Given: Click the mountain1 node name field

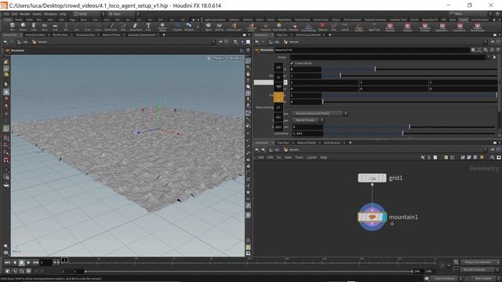Looking at the screenshot, I should click(372, 50).
